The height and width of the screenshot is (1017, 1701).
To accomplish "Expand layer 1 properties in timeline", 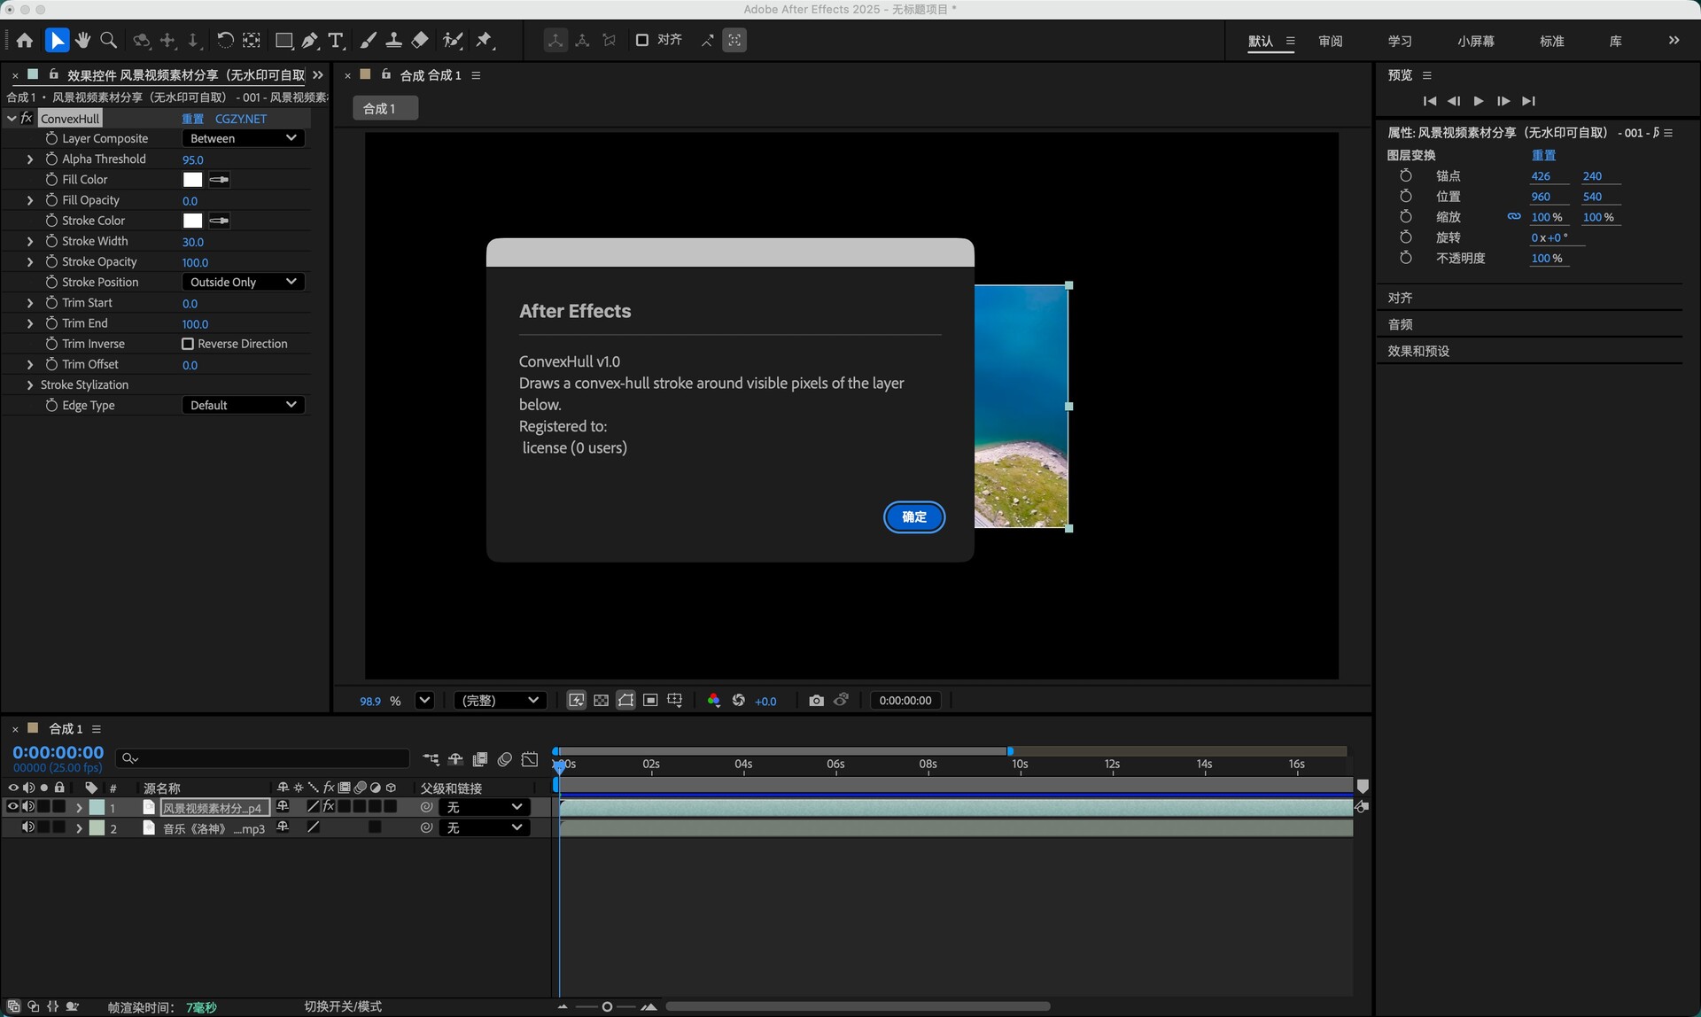I will [79, 808].
